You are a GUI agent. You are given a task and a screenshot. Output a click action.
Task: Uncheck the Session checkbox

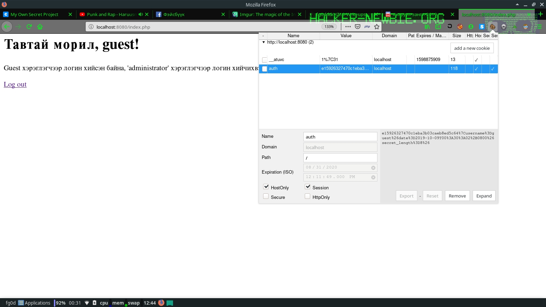[307, 187]
